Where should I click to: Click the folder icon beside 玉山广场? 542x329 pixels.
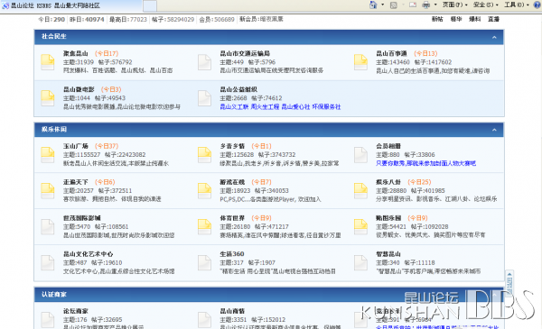47,155
